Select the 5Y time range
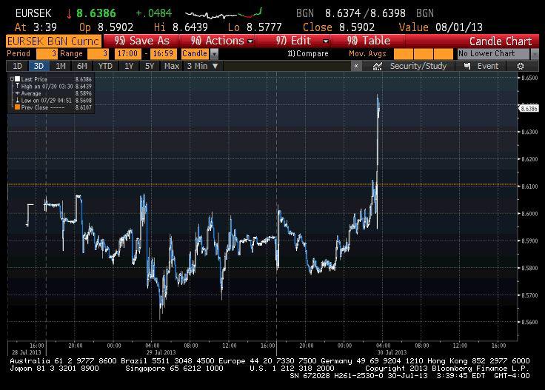 pos(150,66)
